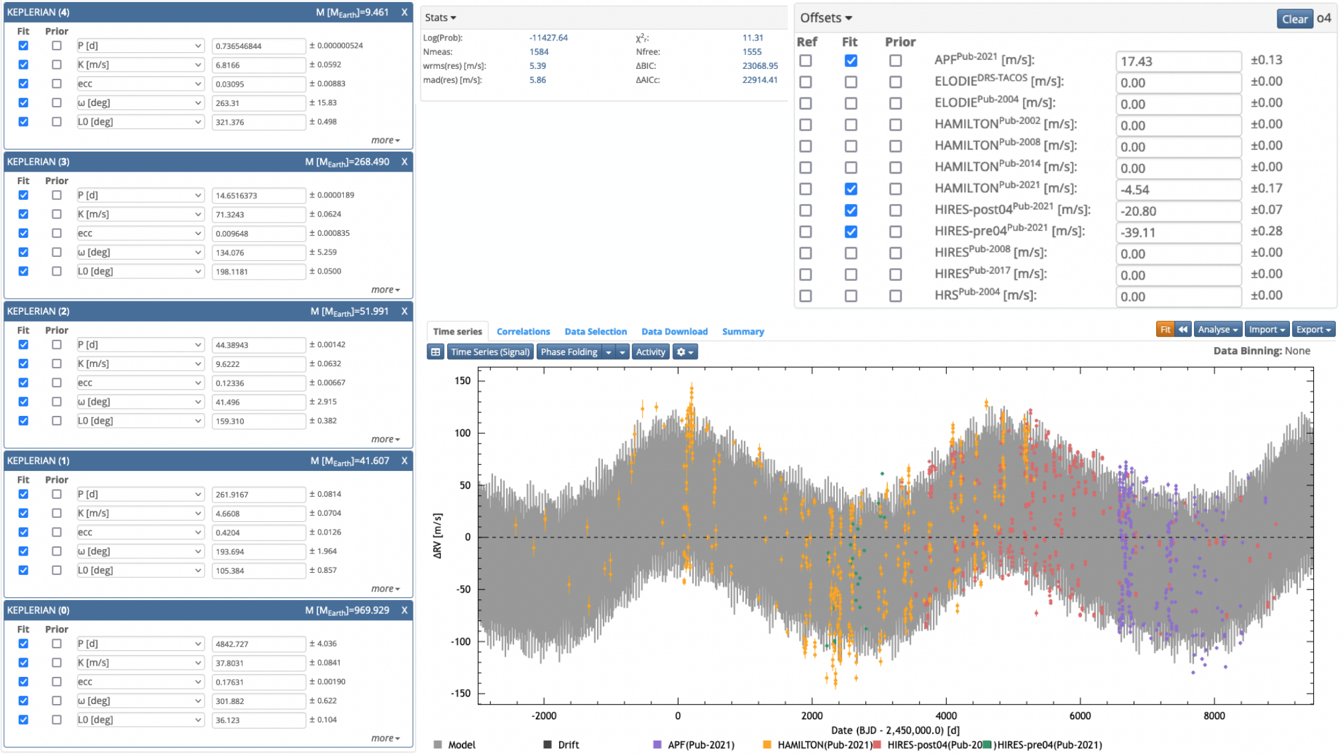The image size is (1343, 755).
Task: Switch to the Data Selection tab
Action: [596, 332]
